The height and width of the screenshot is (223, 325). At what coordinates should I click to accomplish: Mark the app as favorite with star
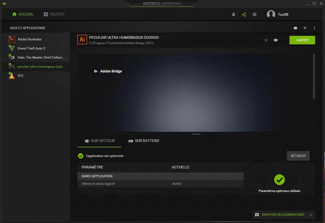(x=266, y=40)
